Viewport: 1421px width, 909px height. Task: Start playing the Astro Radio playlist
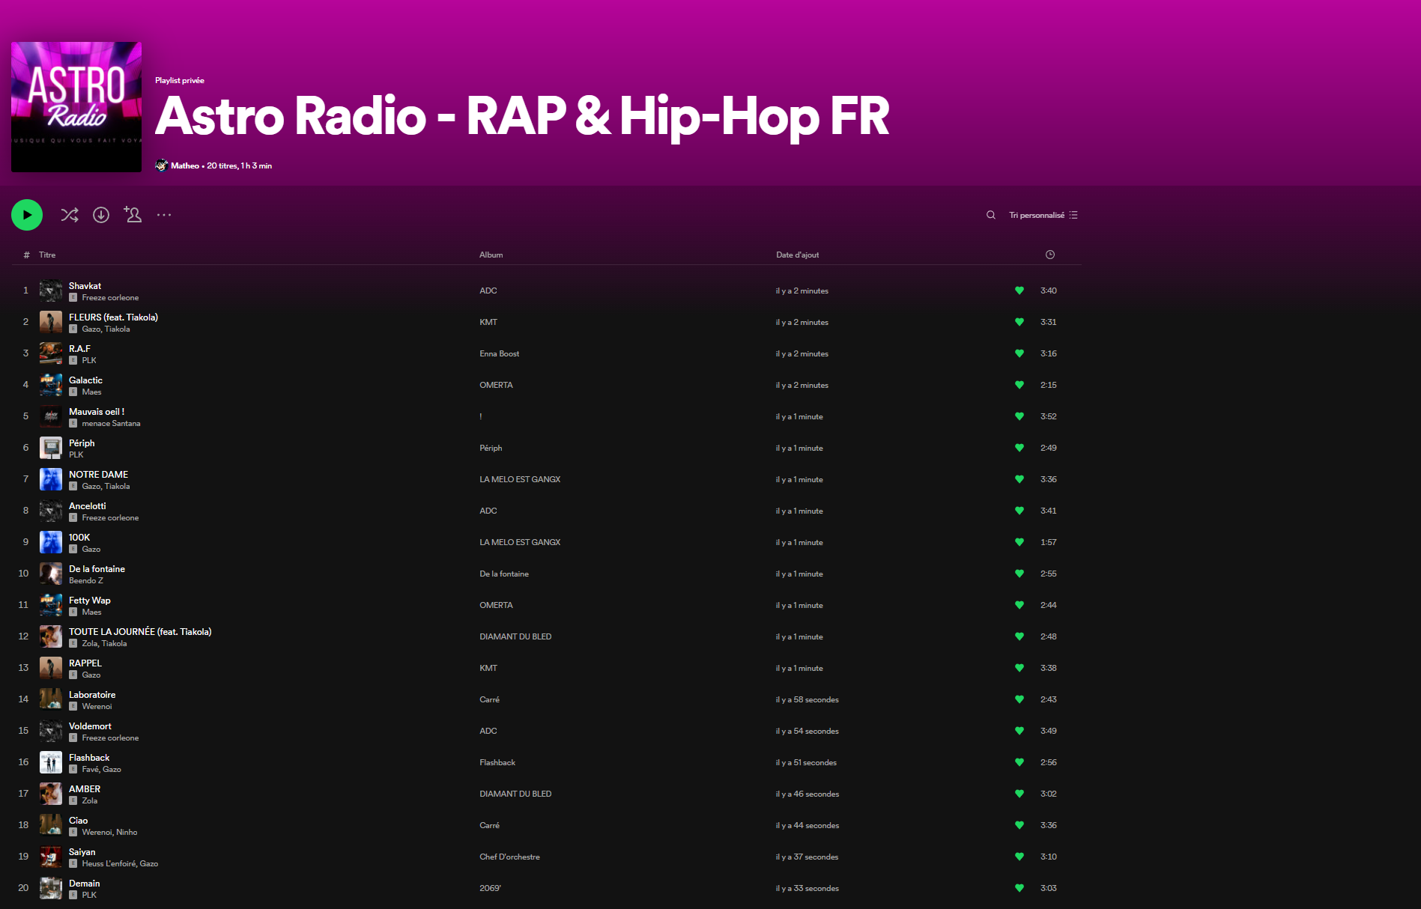coord(27,215)
